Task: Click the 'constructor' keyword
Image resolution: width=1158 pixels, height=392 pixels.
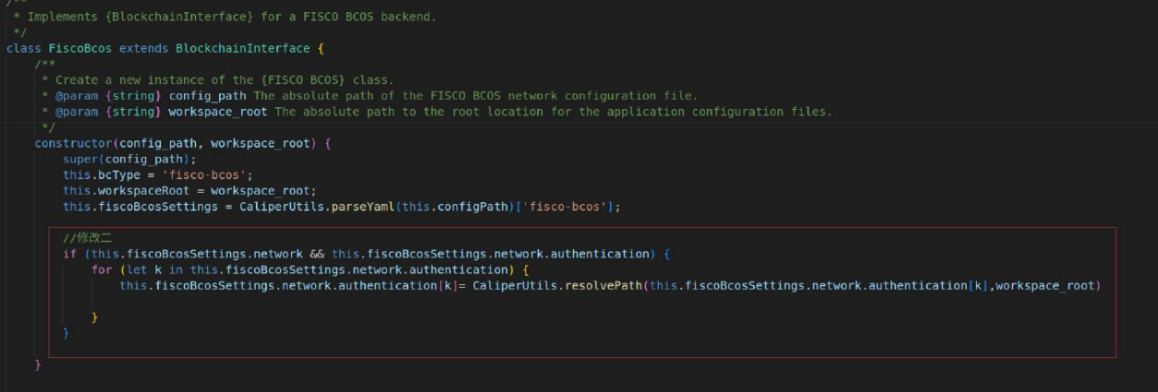Action: pos(72,143)
